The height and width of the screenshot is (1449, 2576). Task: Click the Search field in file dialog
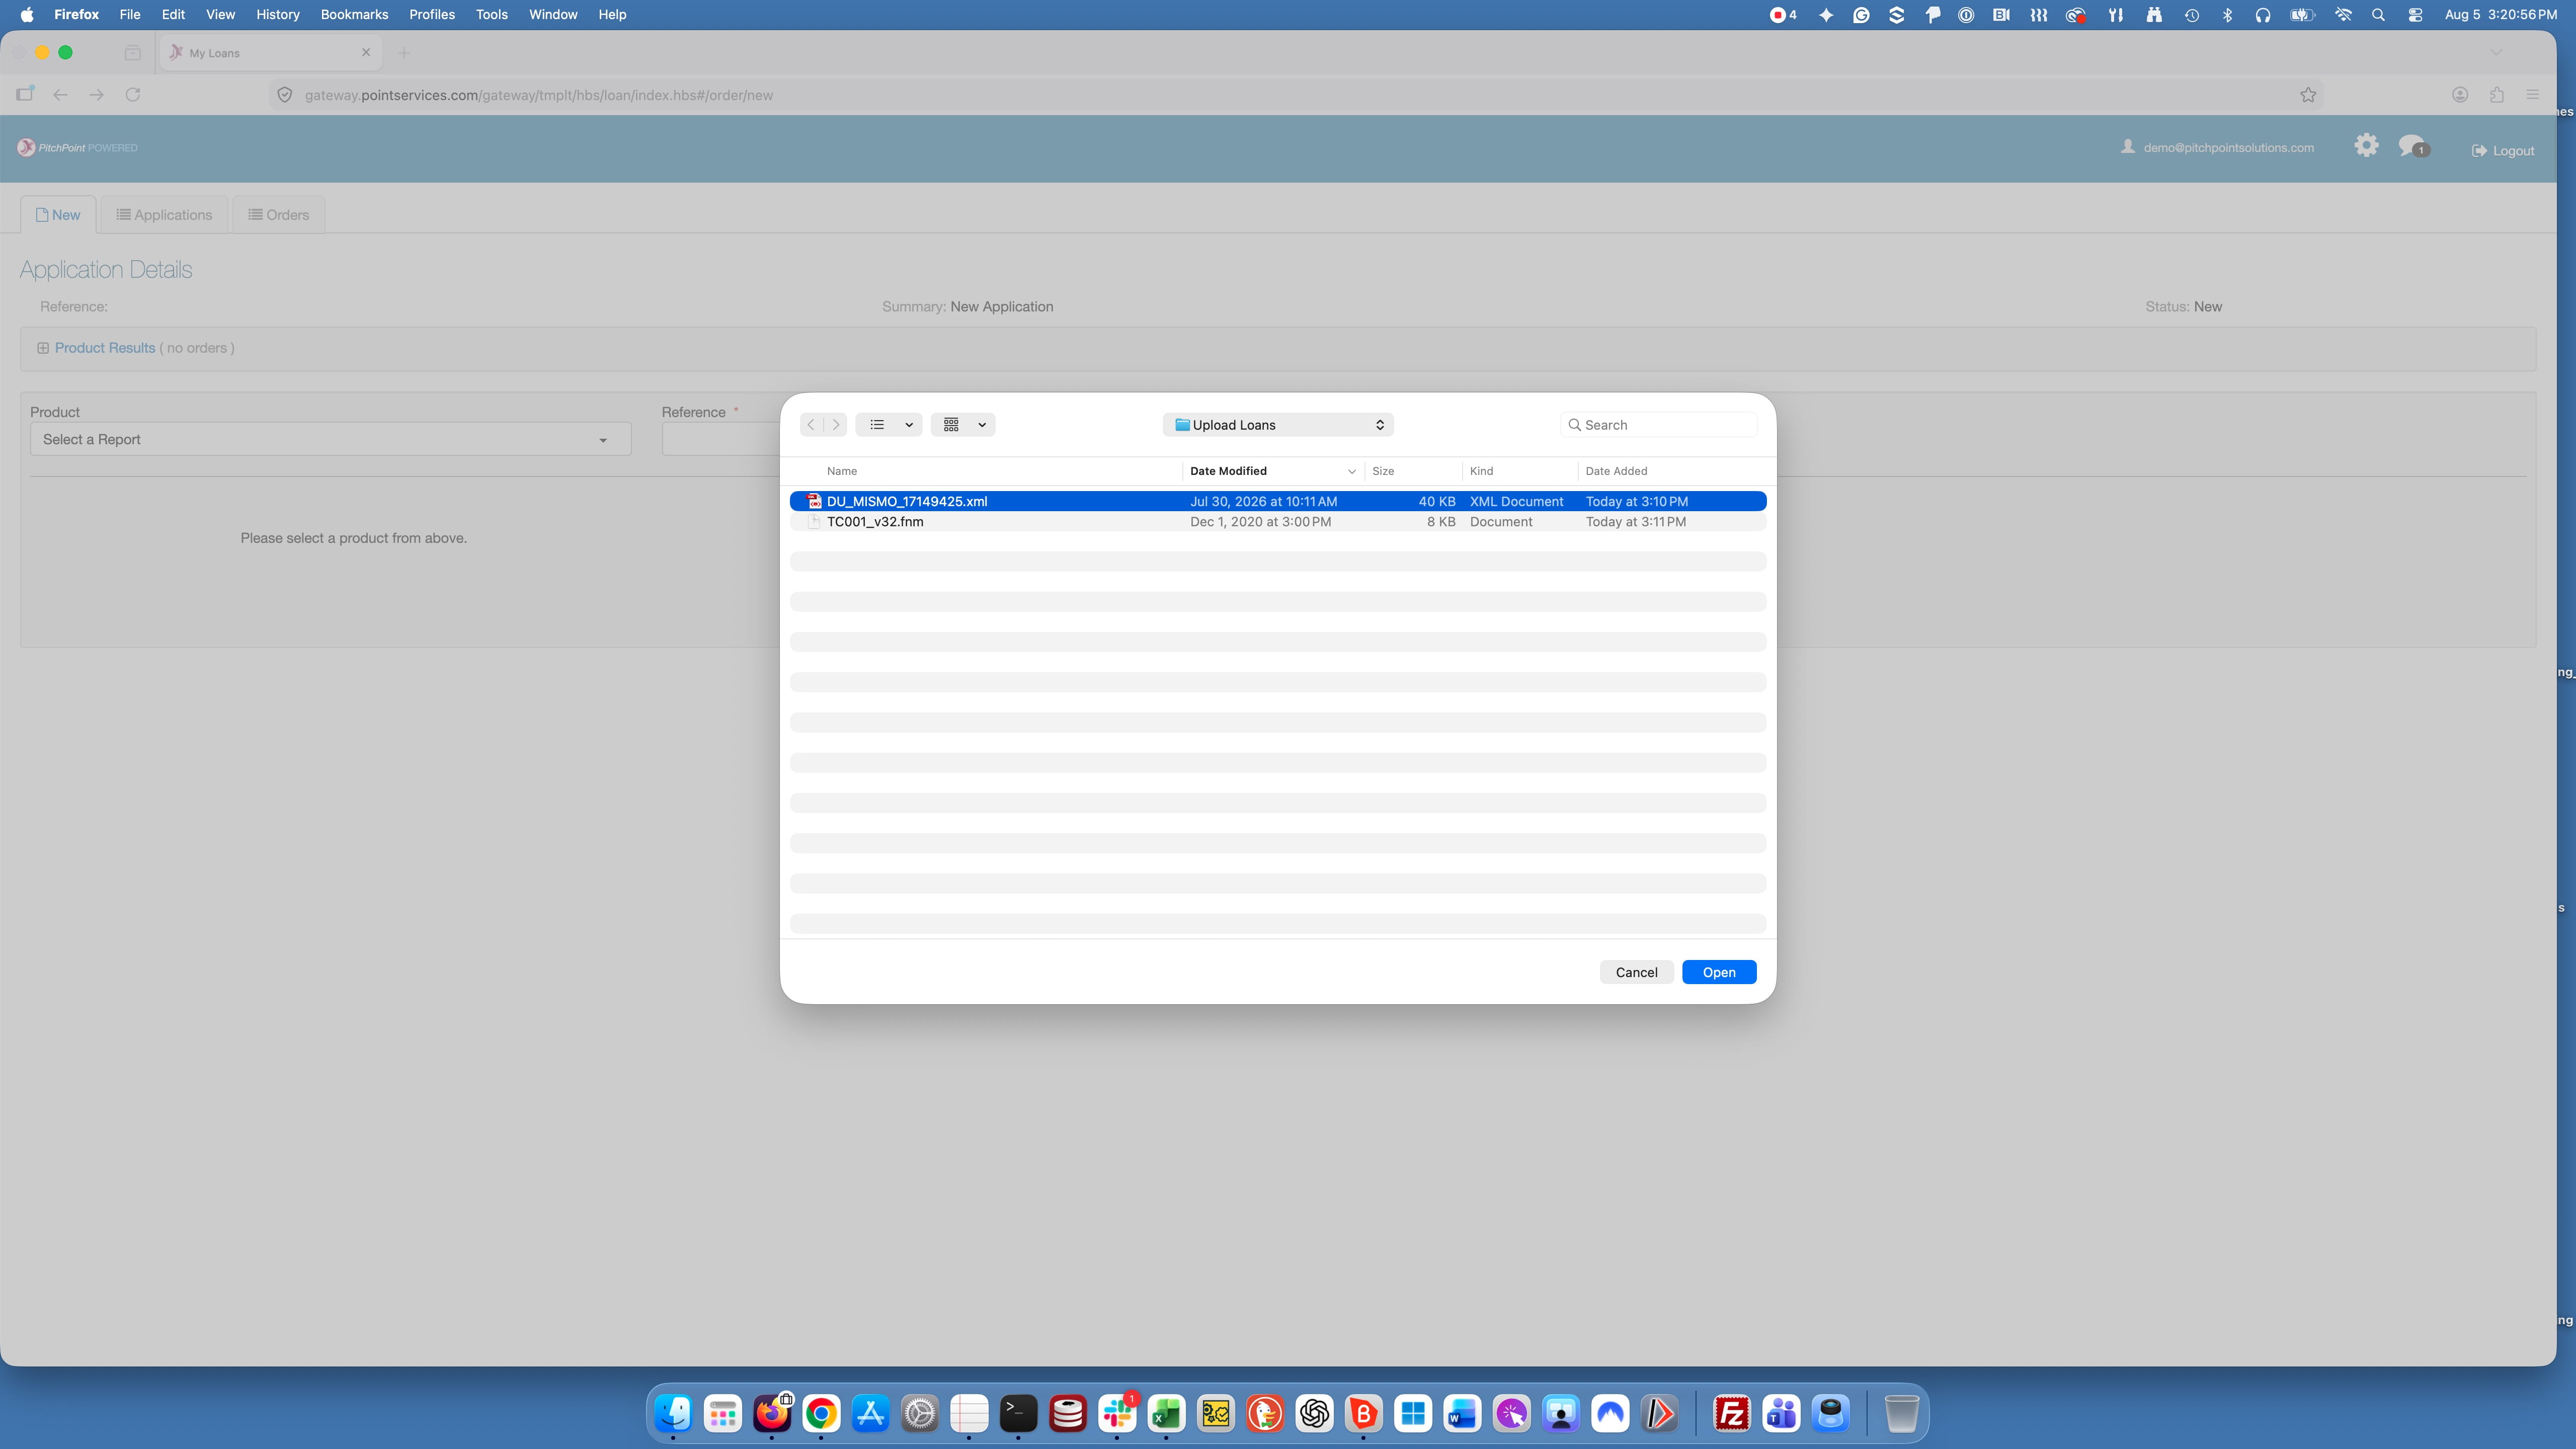[1658, 425]
